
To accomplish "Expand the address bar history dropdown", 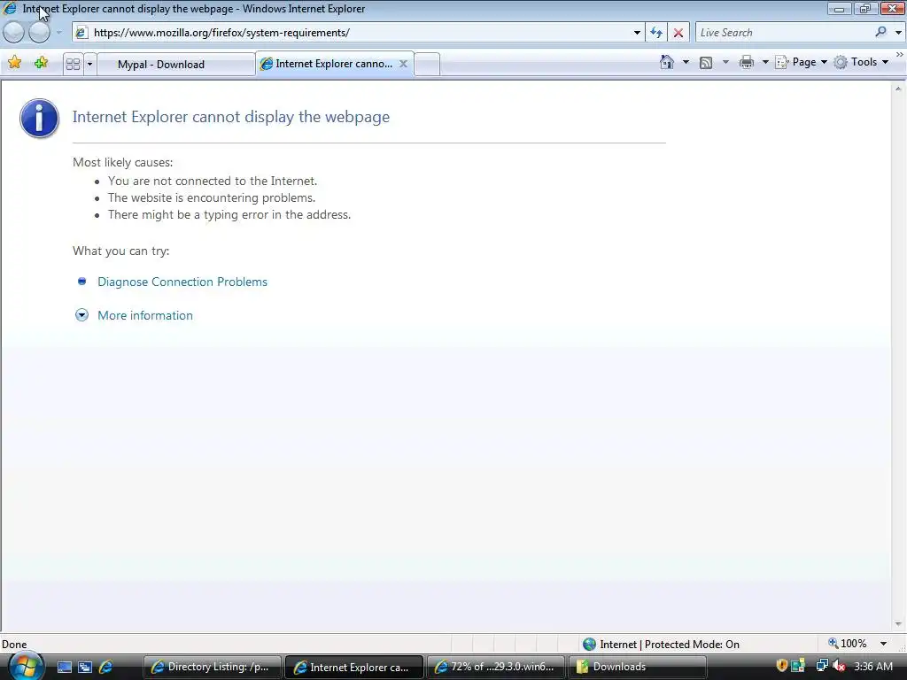I will point(637,33).
